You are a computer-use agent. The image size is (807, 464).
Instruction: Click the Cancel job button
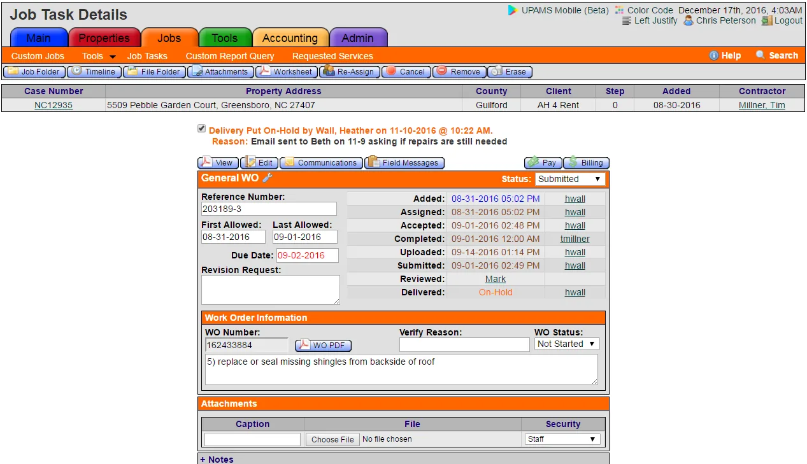pos(406,72)
